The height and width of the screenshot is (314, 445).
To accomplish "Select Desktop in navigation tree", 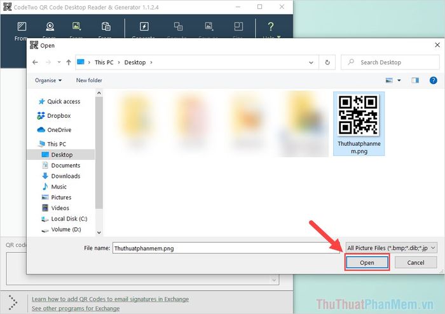I will click(61, 155).
